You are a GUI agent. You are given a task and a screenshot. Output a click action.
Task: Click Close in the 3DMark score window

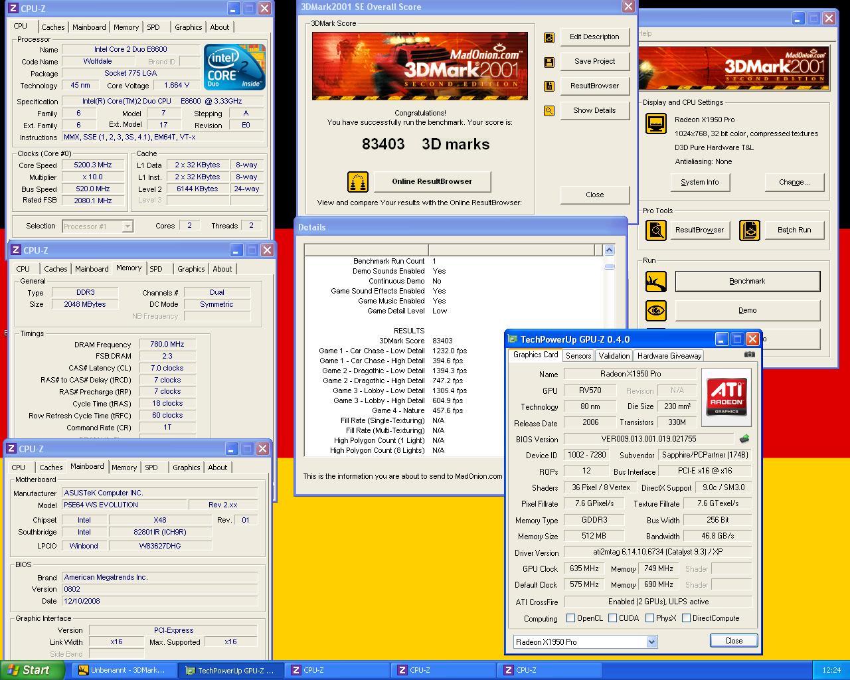point(594,195)
